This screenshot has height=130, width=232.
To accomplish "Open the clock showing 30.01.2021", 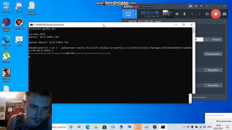I will 218,127.
